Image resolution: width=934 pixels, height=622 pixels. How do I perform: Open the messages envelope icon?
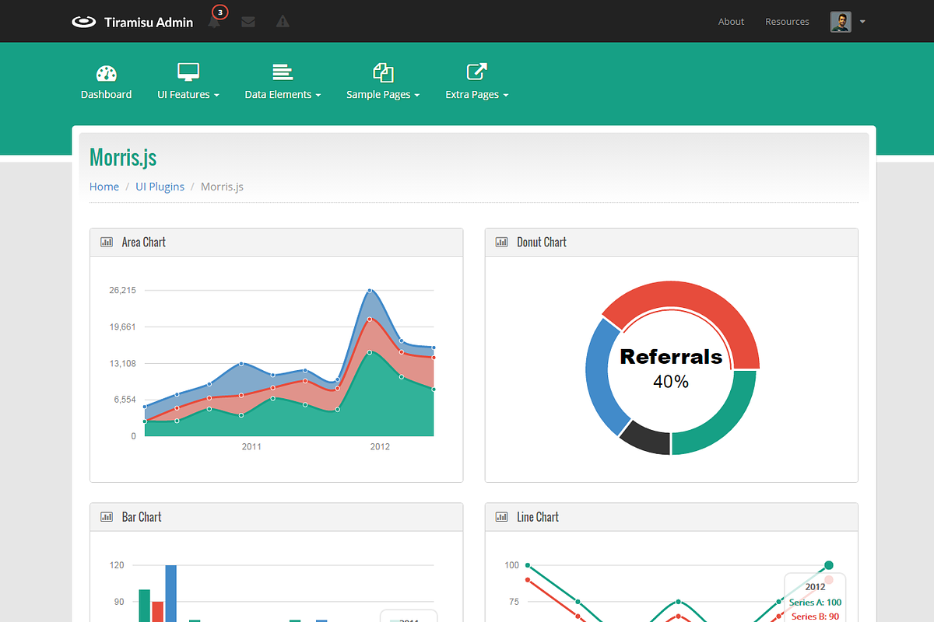point(248,22)
